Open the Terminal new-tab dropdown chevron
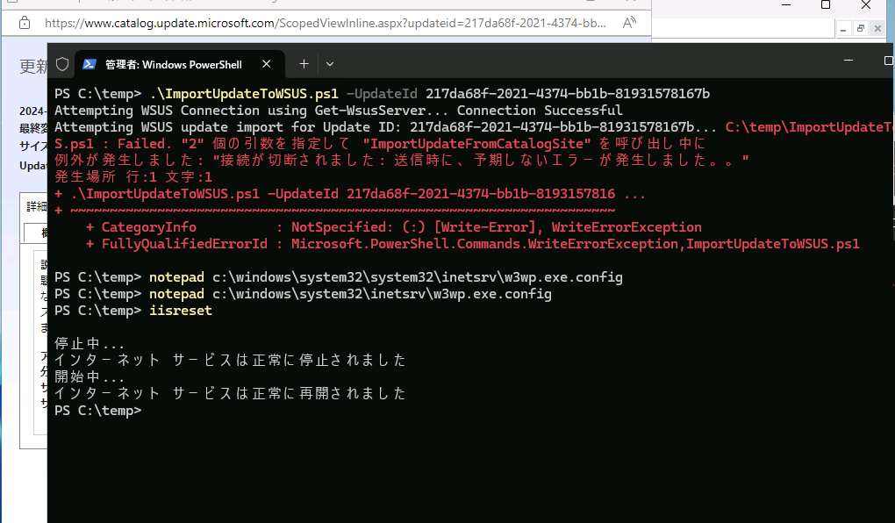This screenshot has width=895, height=523. pyautogui.click(x=328, y=63)
